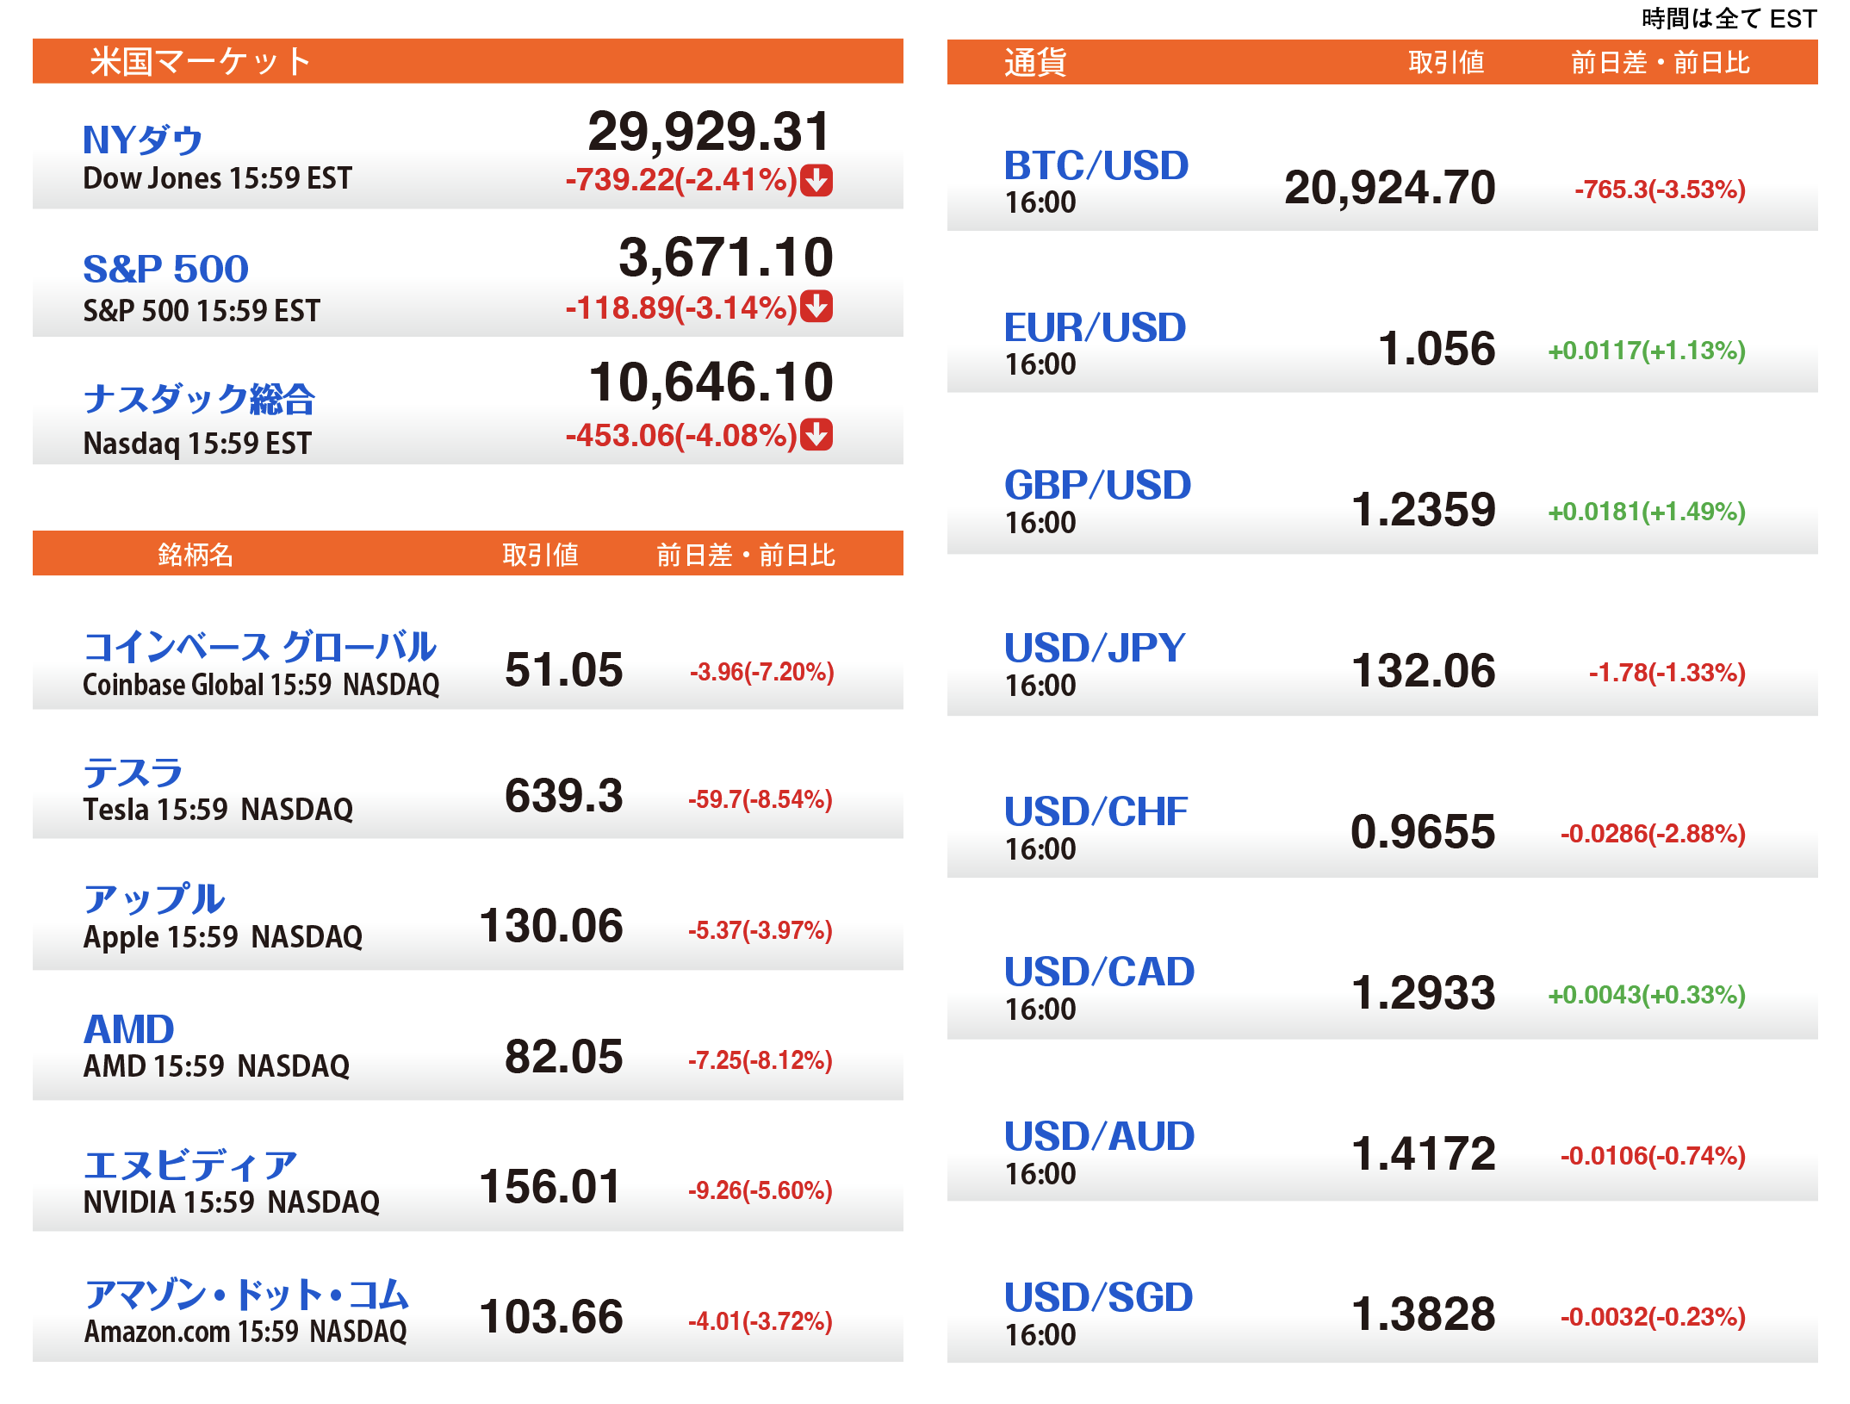
Task: Select the テスラ stock name
Action: [133, 773]
